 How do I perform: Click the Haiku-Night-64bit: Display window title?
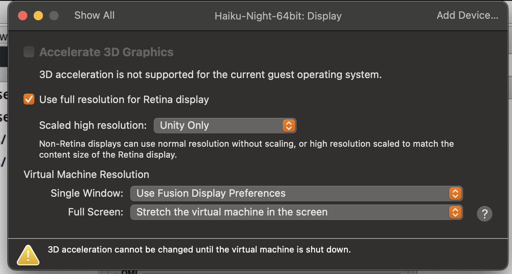pos(278,16)
